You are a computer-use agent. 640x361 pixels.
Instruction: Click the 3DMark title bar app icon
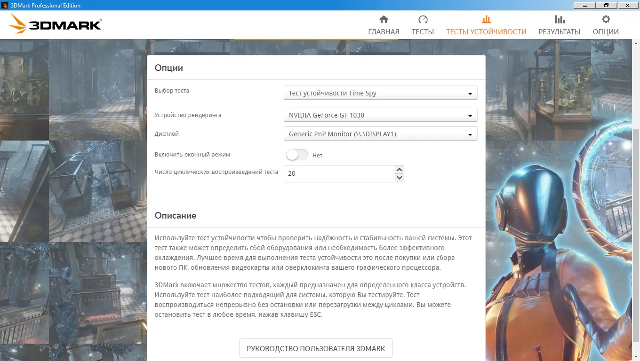(5, 5)
